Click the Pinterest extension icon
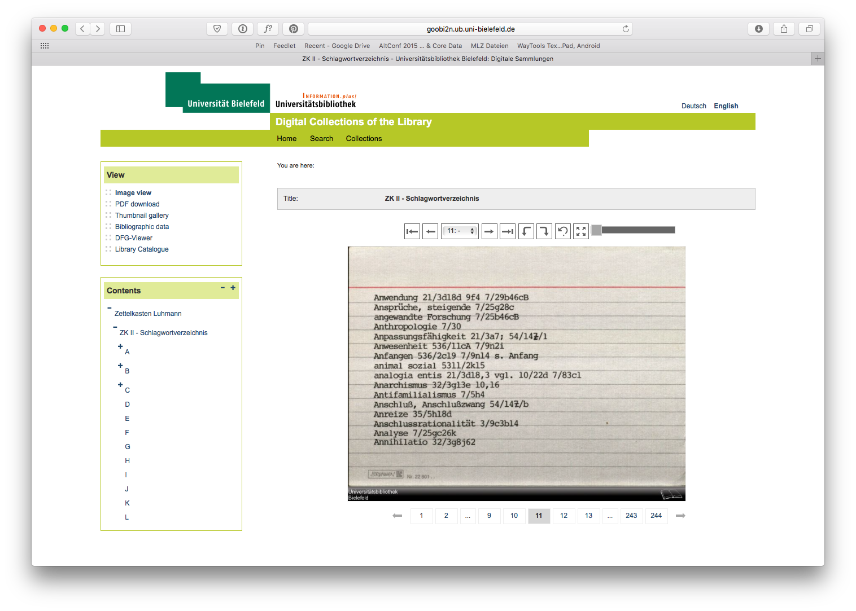The width and height of the screenshot is (856, 611). click(294, 29)
